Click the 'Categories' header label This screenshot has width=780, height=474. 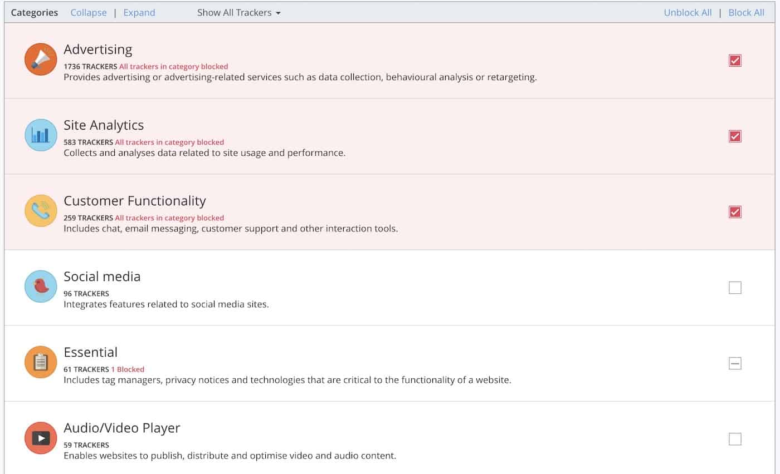coord(35,12)
